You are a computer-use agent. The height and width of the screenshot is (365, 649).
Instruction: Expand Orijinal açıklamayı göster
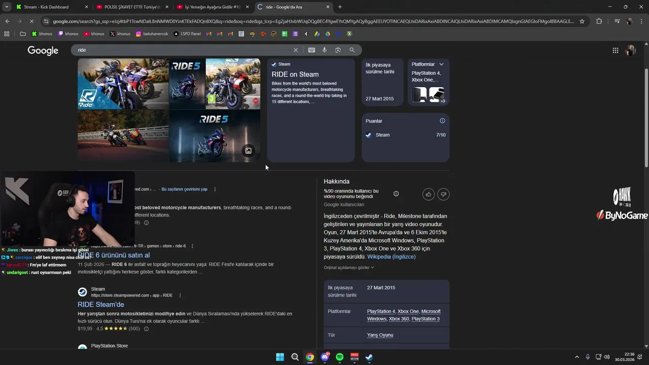pyautogui.click(x=349, y=267)
